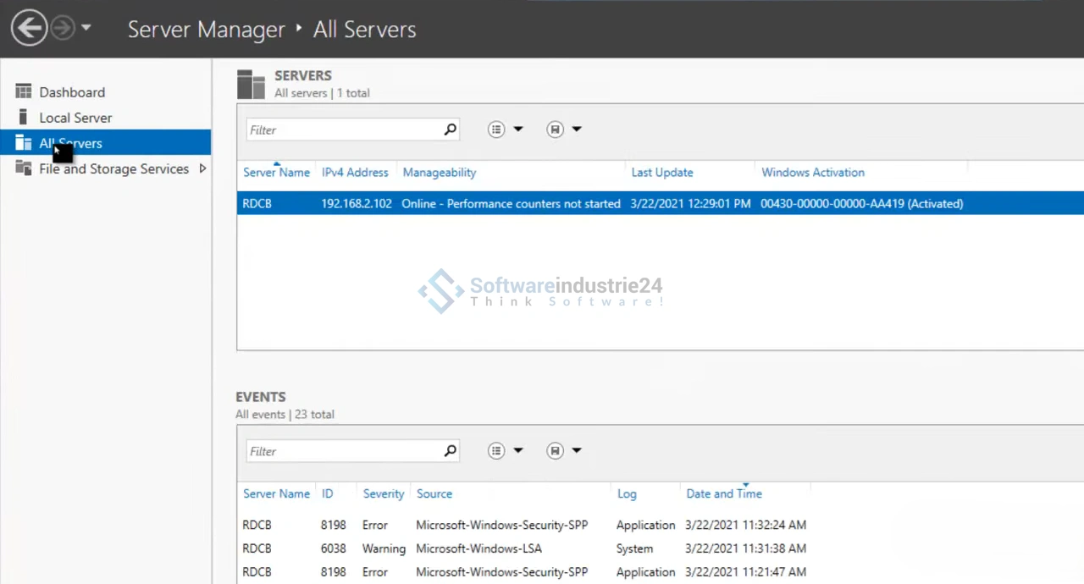
Task: Expand File and Storage Services submenu arrow
Action: tap(202, 168)
